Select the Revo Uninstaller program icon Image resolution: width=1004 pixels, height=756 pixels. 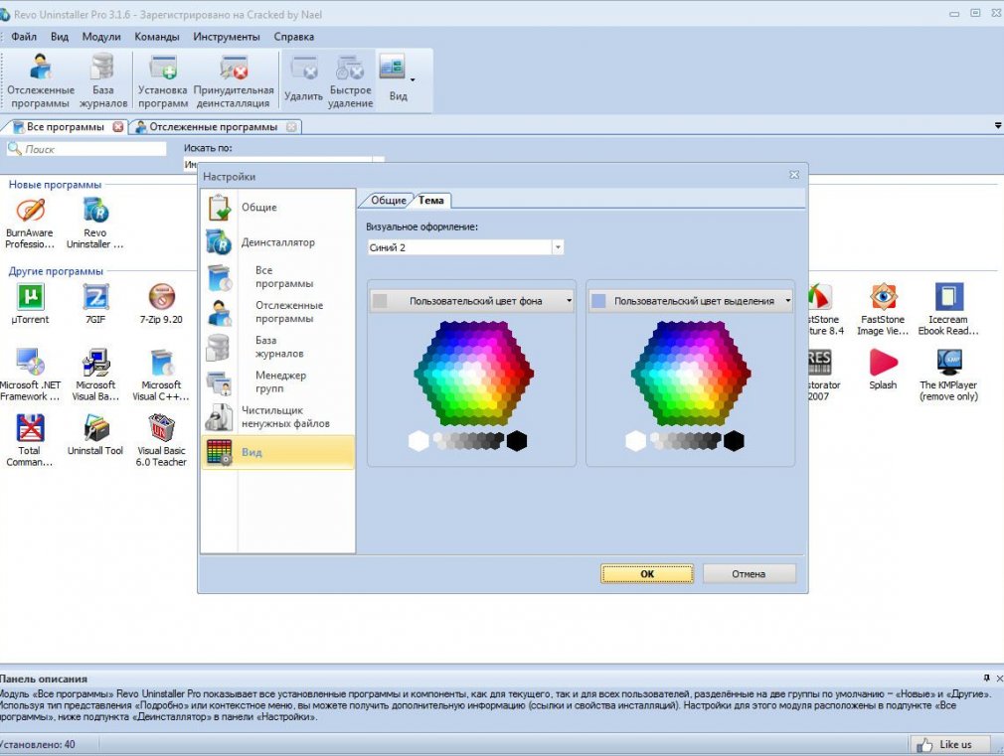(94, 223)
